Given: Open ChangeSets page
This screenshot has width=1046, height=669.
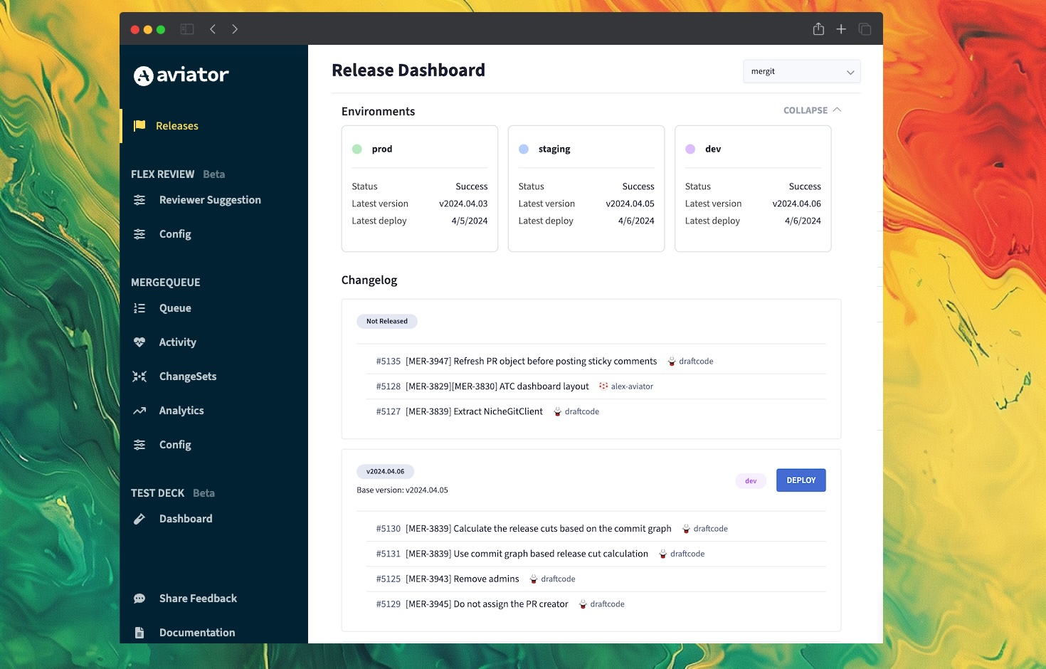Looking at the screenshot, I should tap(188, 376).
